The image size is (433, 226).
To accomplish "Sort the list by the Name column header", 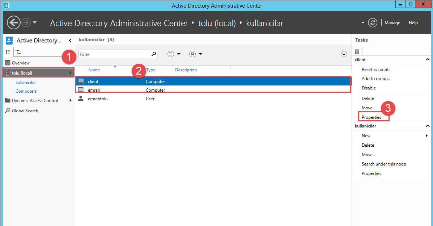I will point(94,70).
